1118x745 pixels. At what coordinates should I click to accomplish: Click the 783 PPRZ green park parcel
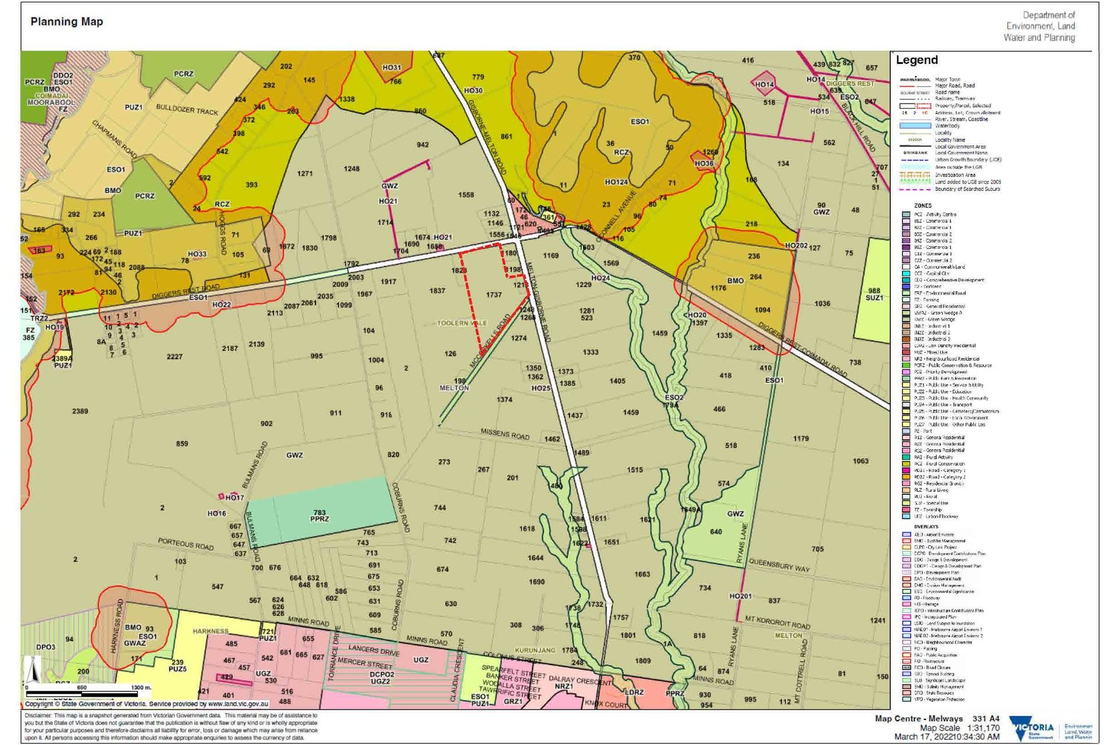pos(320,516)
